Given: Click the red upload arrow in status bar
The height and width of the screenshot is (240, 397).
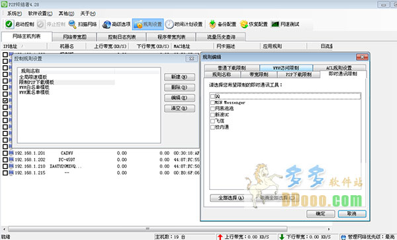Looking at the screenshot, I should point(220,237).
